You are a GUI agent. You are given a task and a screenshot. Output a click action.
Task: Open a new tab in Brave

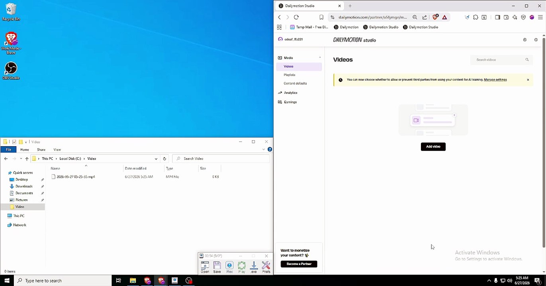point(350,6)
